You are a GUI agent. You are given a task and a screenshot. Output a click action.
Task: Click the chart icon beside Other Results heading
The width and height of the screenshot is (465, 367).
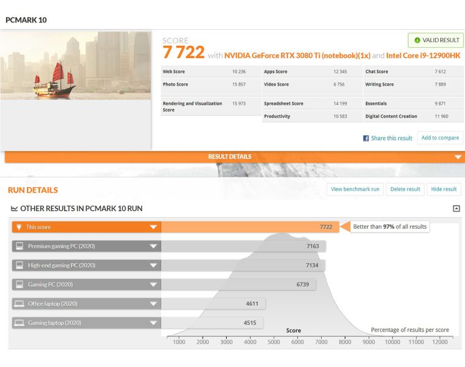coord(14,209)
